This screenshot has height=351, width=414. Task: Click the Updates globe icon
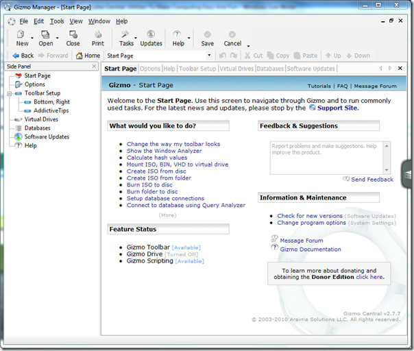click(x=151, y=34)
